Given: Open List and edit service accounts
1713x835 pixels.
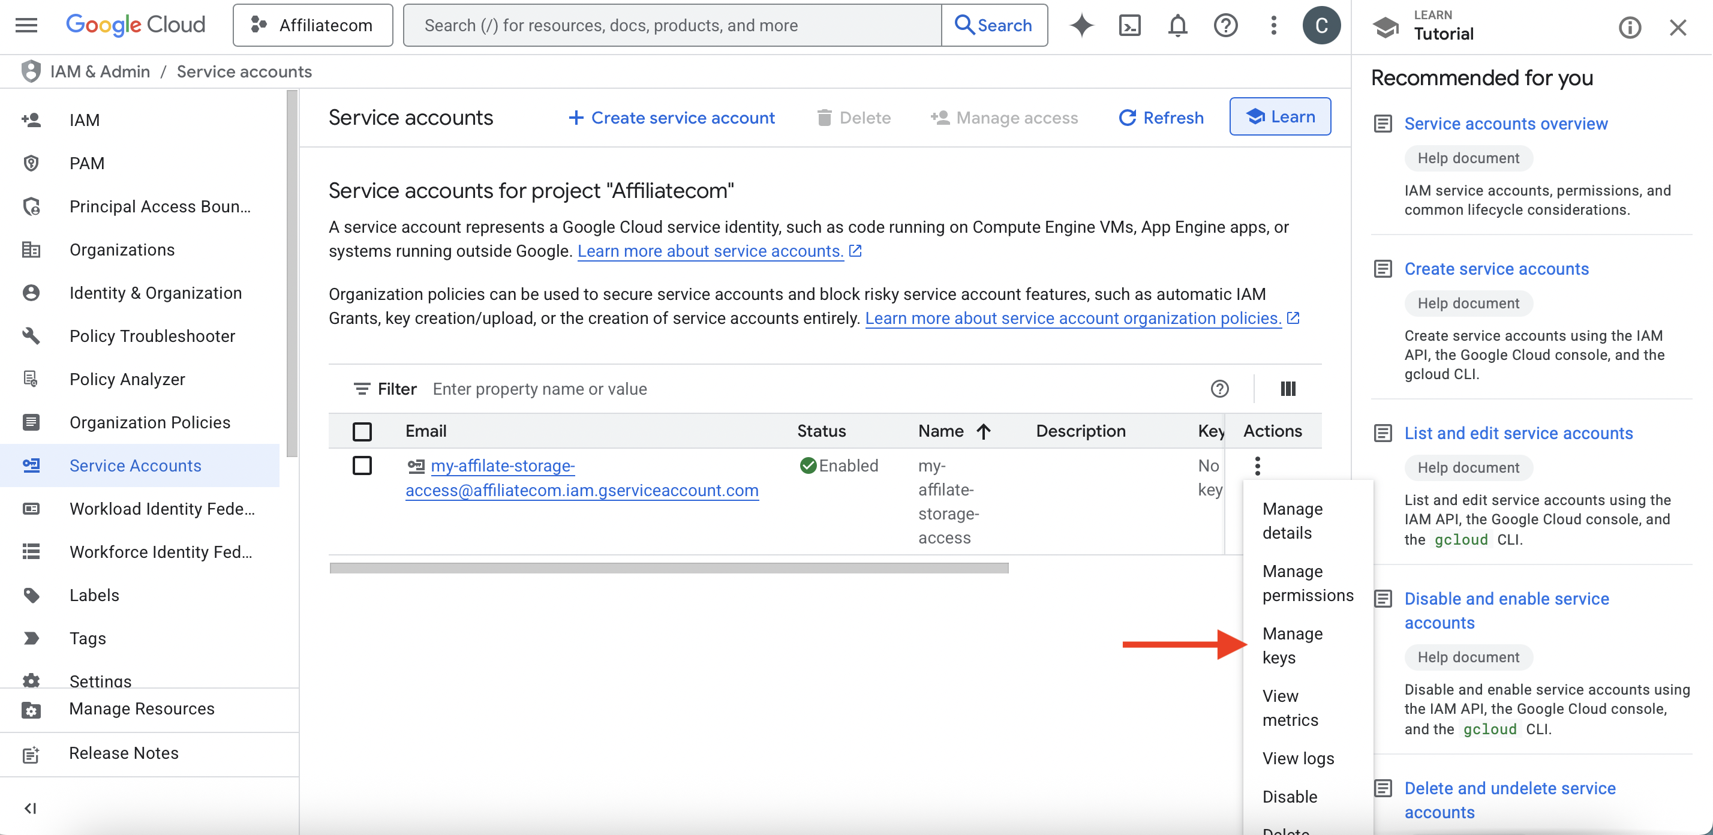Looking at the screenshot, I should tap(1518, 432).
